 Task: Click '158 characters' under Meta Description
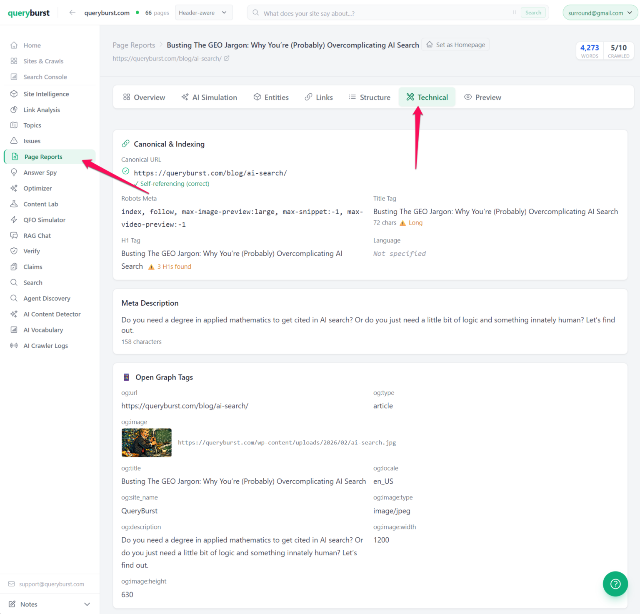tap(141, 342)
